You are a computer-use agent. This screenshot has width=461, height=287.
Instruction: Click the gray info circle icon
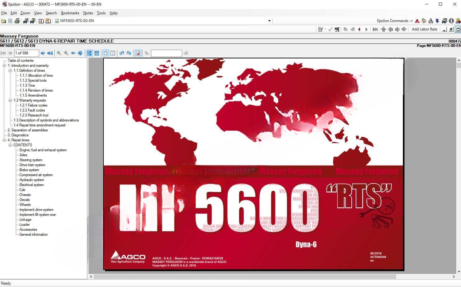point(451,21)
